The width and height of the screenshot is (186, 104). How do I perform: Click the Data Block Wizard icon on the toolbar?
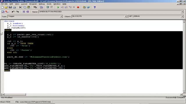88,7
